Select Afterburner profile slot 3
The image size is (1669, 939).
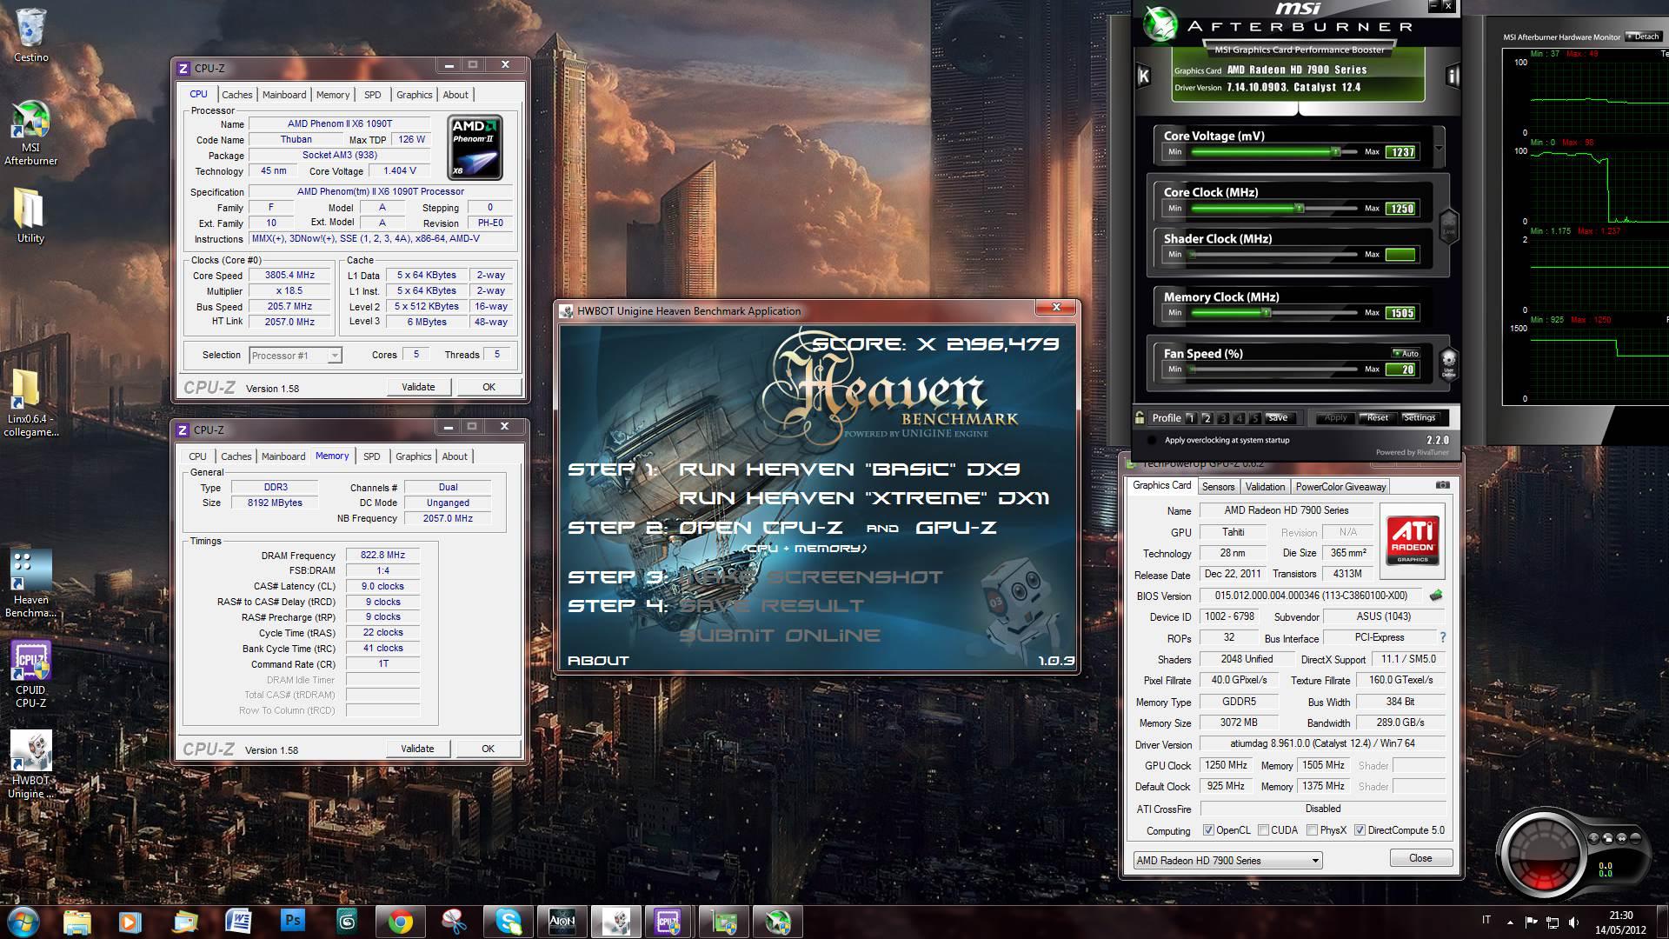[x=1223, y=418]
